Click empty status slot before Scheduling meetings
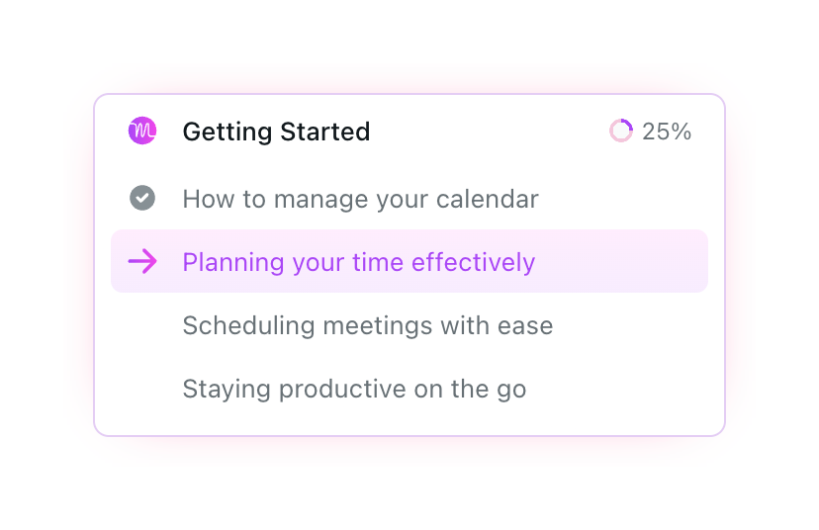This screenshot has width=819, height=530. 142,325
